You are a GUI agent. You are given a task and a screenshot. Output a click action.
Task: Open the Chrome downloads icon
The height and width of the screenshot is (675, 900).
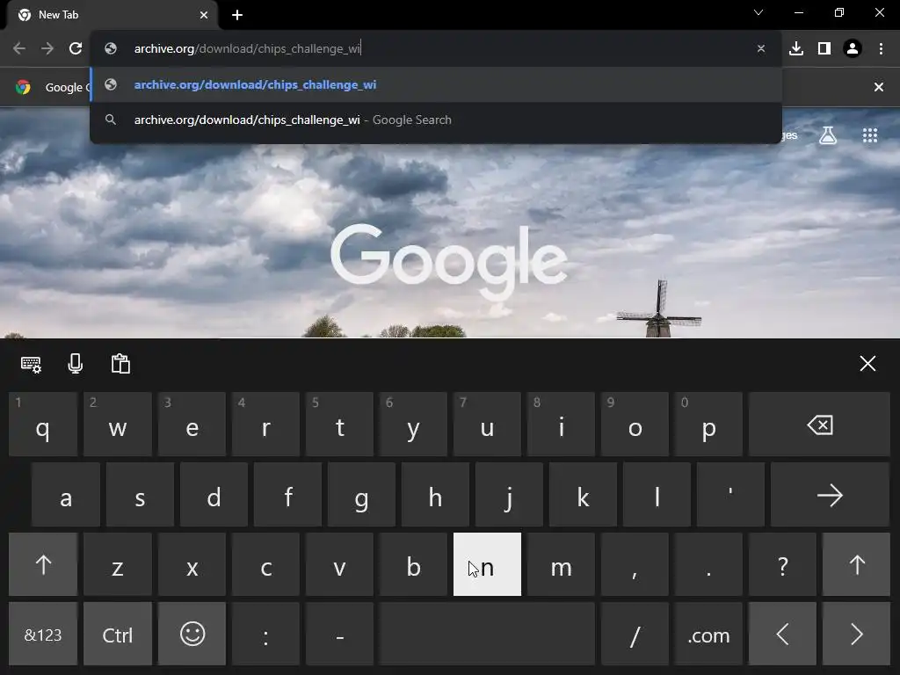tap(796, 49)
